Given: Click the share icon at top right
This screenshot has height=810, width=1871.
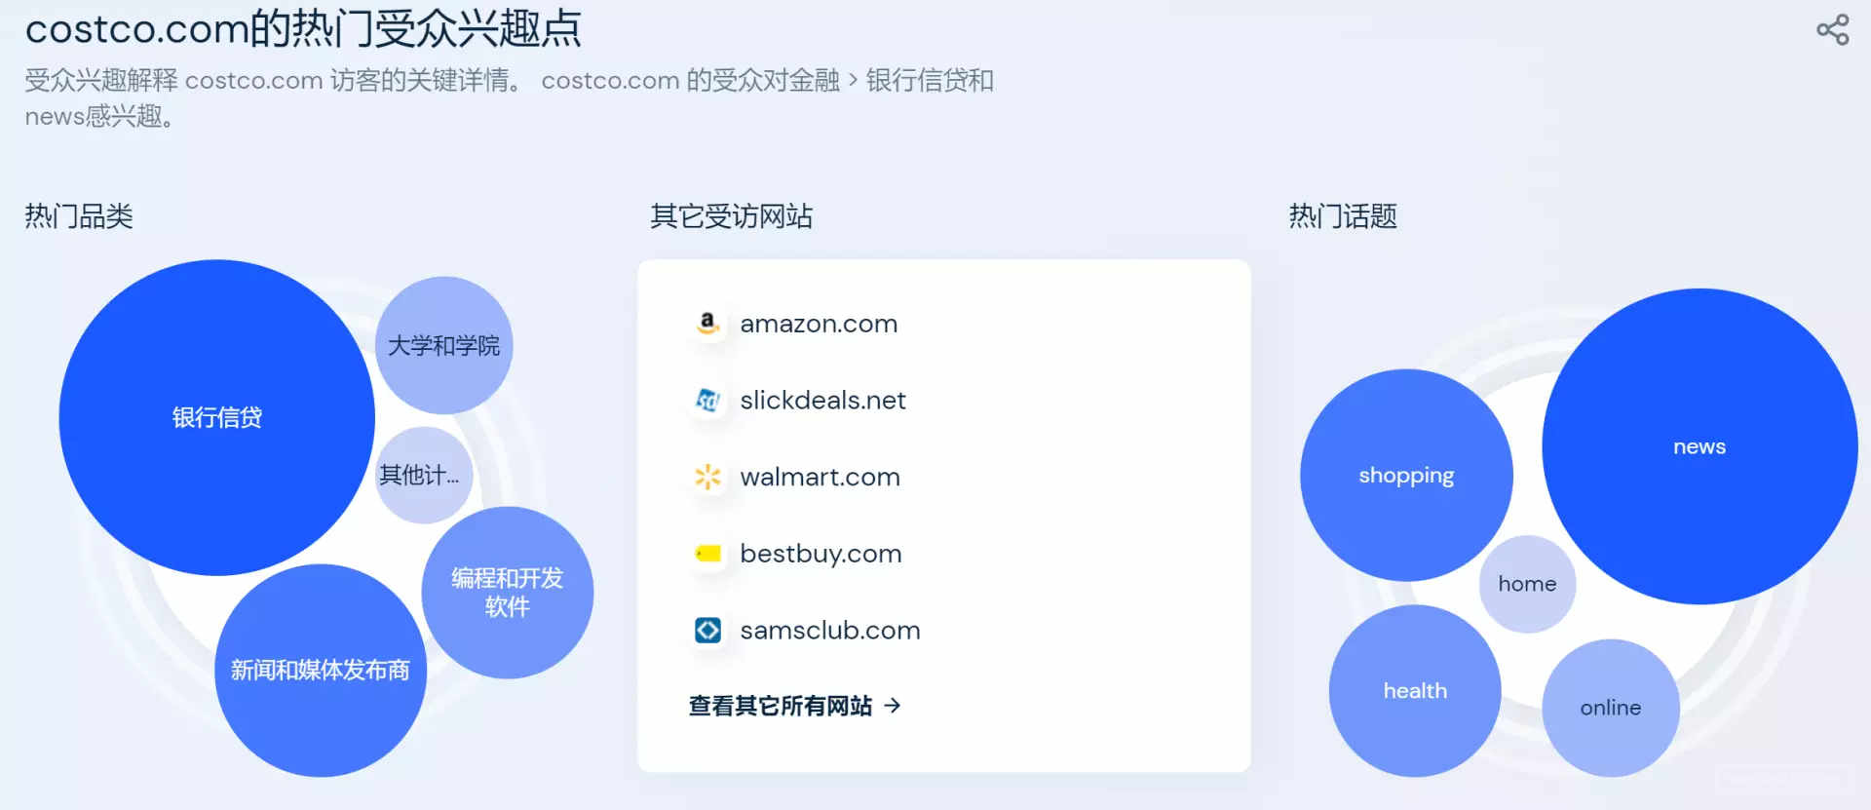Looking at the screenshot, I should click(1832, 29).
